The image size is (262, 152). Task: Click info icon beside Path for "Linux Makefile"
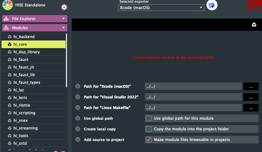77,108
